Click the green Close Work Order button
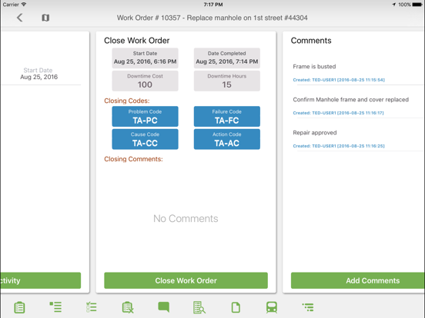The image size is (425, 318). click(x=186, y=280)
